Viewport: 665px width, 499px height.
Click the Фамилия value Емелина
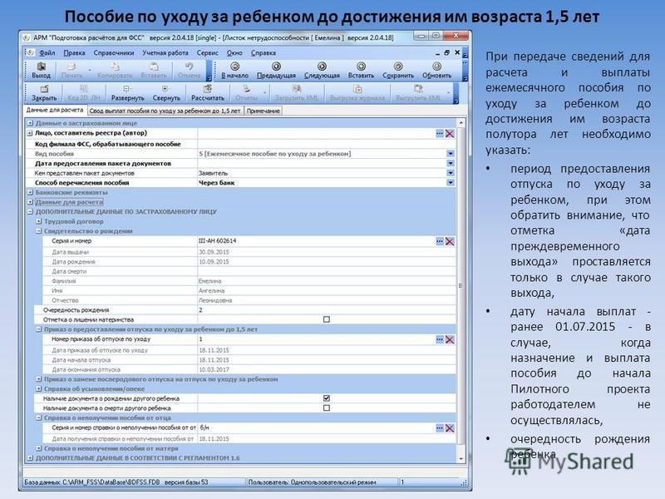point(210,281)
